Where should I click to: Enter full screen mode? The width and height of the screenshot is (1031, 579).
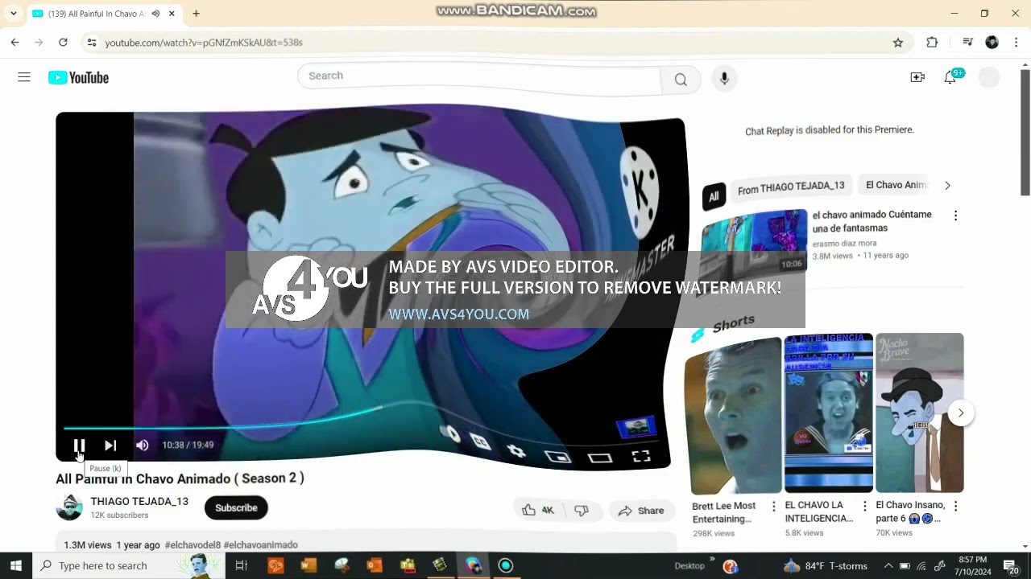click(641, 456)
